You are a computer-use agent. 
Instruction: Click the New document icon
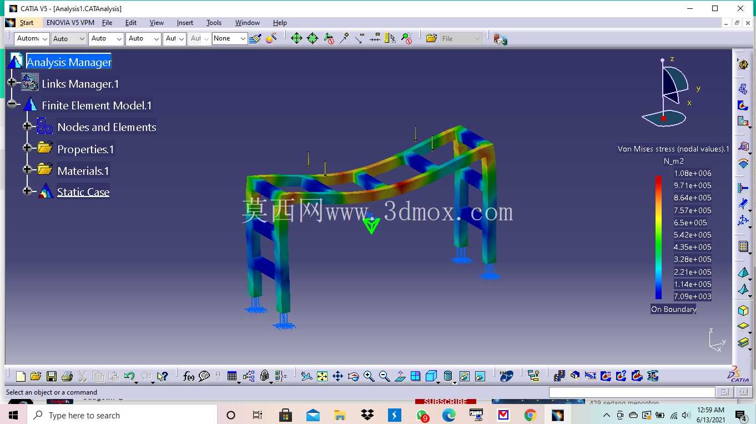tap(21, 376)
